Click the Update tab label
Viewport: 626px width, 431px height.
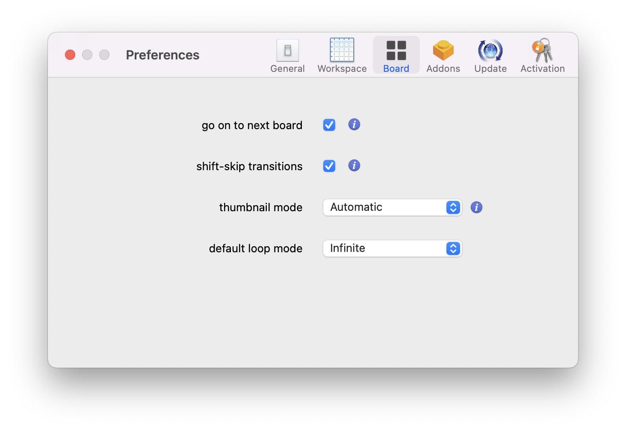pos(490,69)
